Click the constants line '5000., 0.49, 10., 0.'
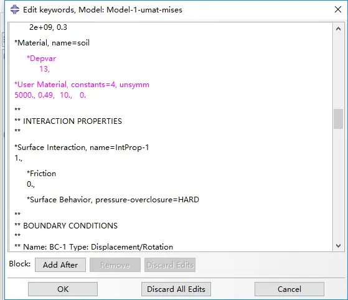Viewport: 348px width, 300px height. (50, 95)
